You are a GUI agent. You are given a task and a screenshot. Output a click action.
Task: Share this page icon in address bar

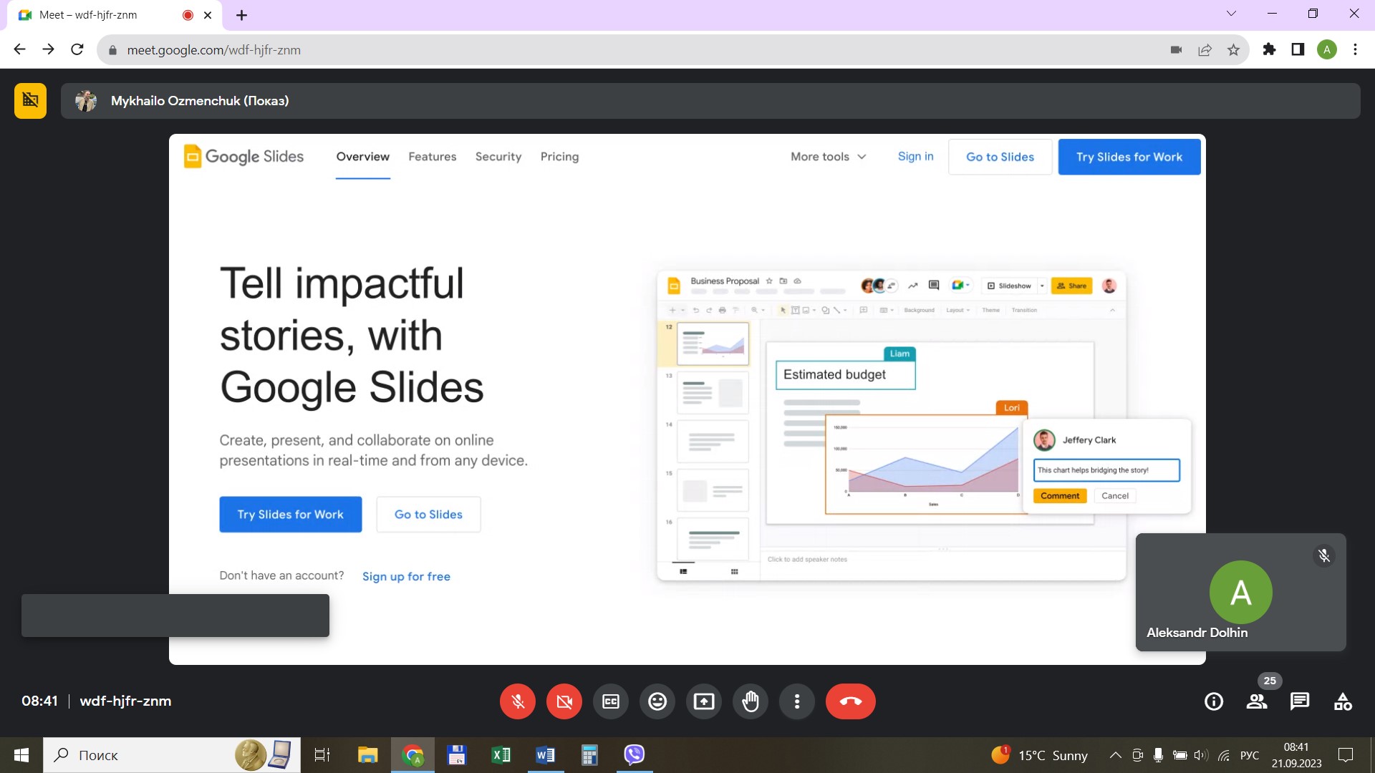(x=1205, y=49)
